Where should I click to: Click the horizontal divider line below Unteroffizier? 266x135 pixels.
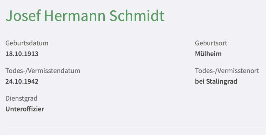133,127
